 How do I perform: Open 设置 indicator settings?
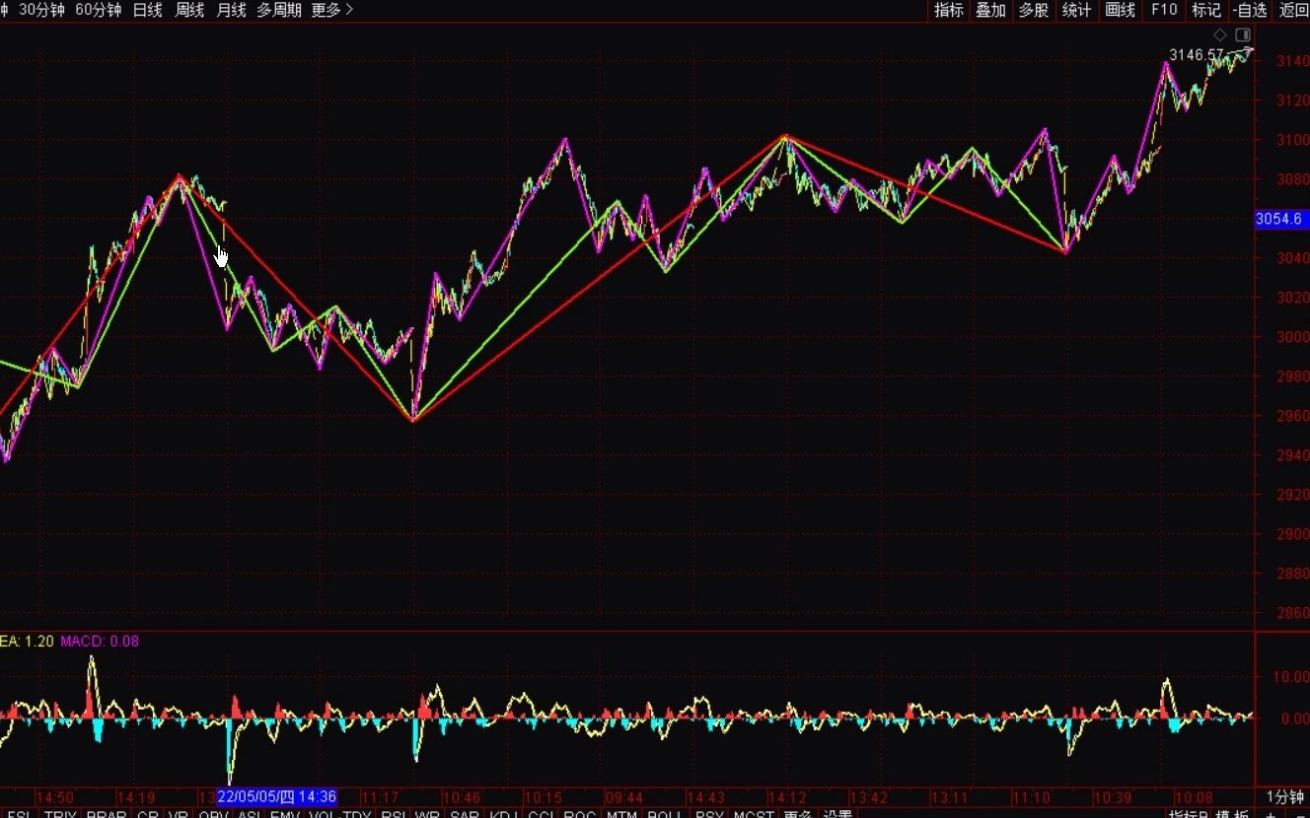pos(837,815)
